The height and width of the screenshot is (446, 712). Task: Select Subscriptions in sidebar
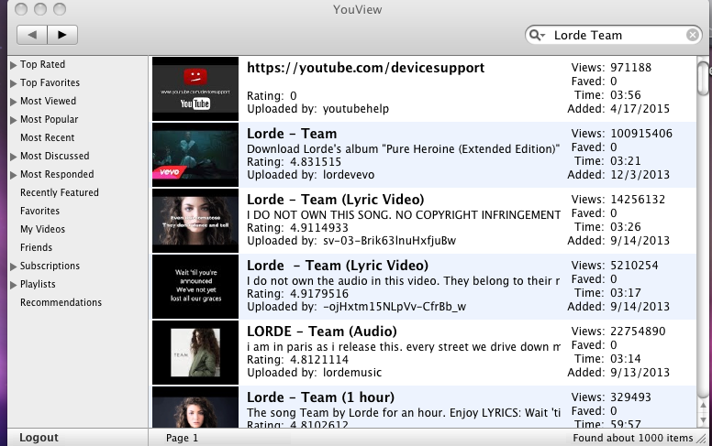click(50, 266)
